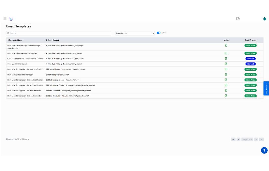Click 'Showing 1 to 10 of 42 items' text
This screenshot has width=269, height=171.
click(17, 139)
